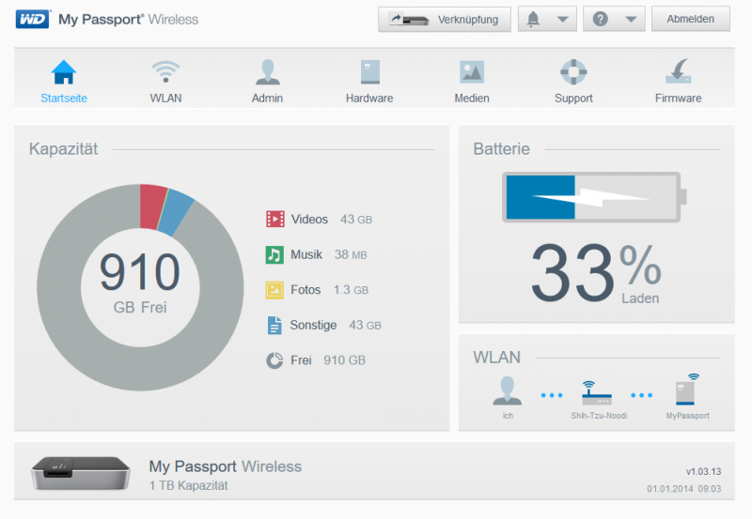Click the notifications bell icon

(533, 19)
